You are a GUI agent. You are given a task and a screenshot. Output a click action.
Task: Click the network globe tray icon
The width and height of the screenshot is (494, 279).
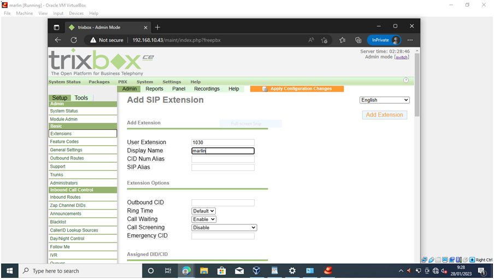pos(436,271)
